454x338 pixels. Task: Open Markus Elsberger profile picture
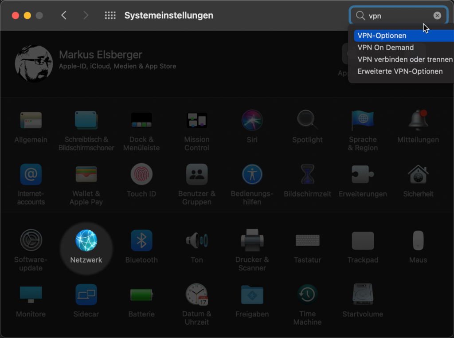(34, 63)
